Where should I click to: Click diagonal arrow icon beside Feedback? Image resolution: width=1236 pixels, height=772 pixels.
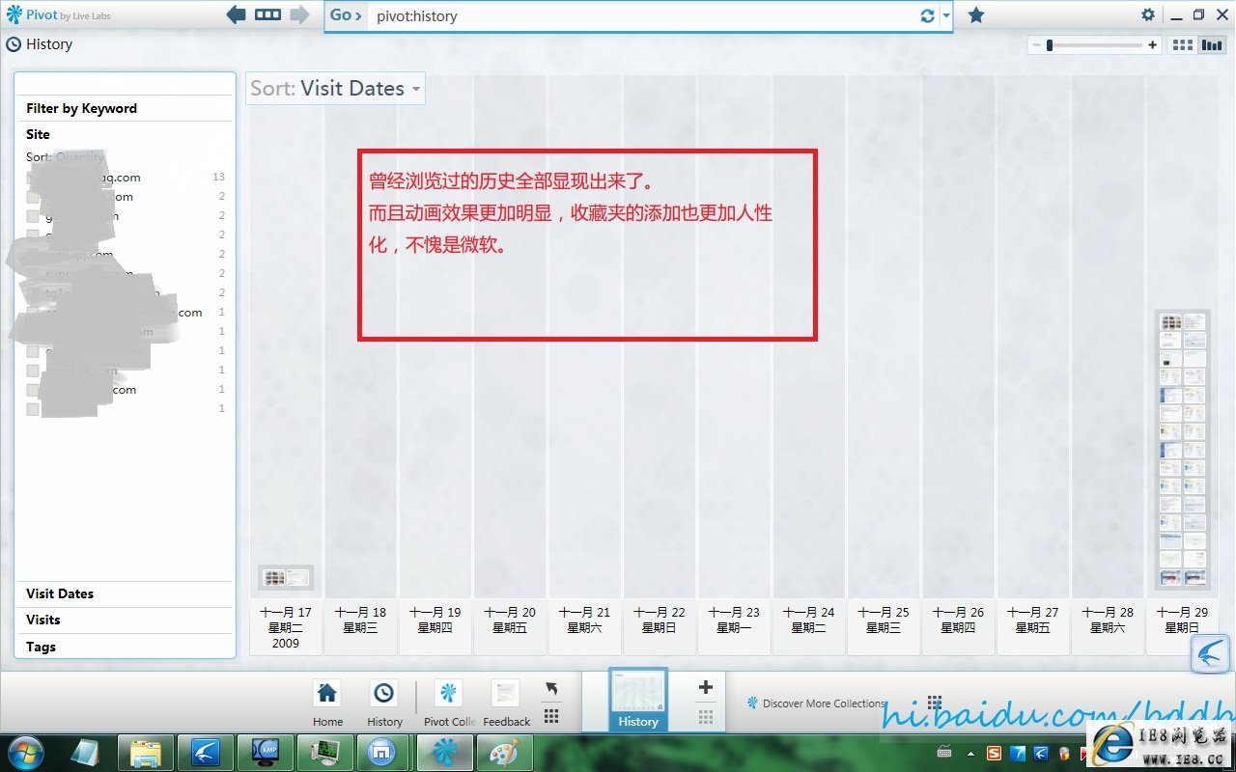tap(551, 689)
